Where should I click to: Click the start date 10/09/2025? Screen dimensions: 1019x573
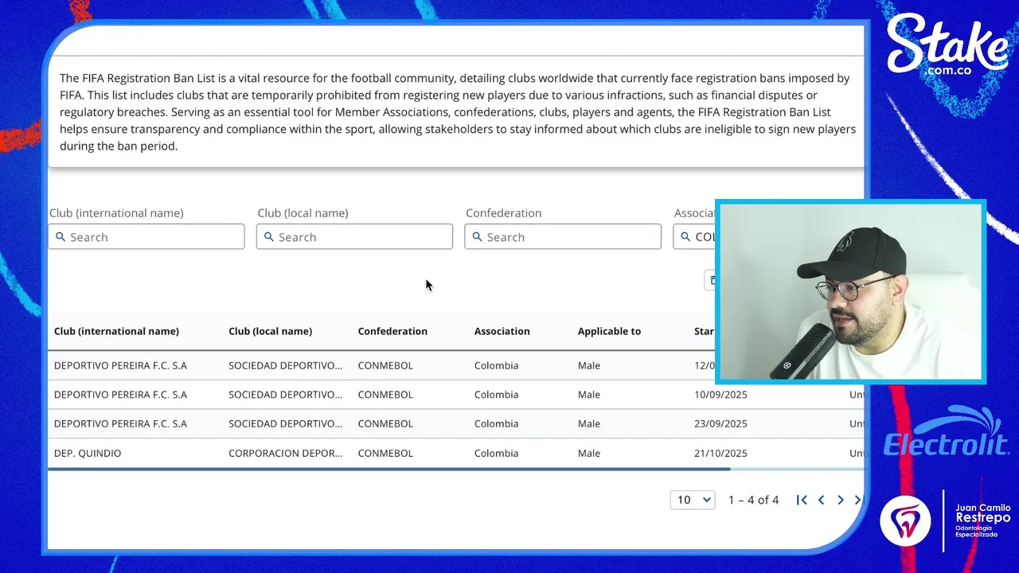(x=720, y=394)
